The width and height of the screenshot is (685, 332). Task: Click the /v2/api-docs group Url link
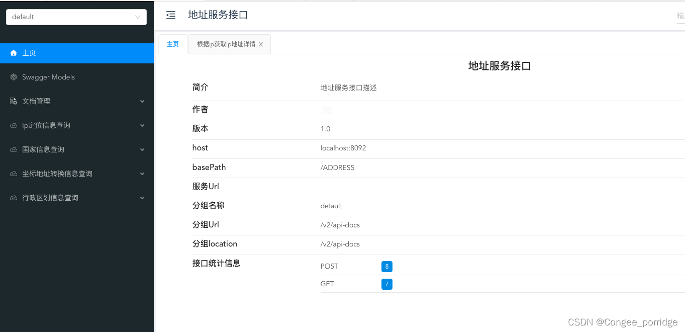coord(340,225)
